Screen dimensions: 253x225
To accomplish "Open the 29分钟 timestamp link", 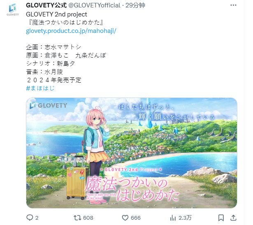I will (135, 5).
